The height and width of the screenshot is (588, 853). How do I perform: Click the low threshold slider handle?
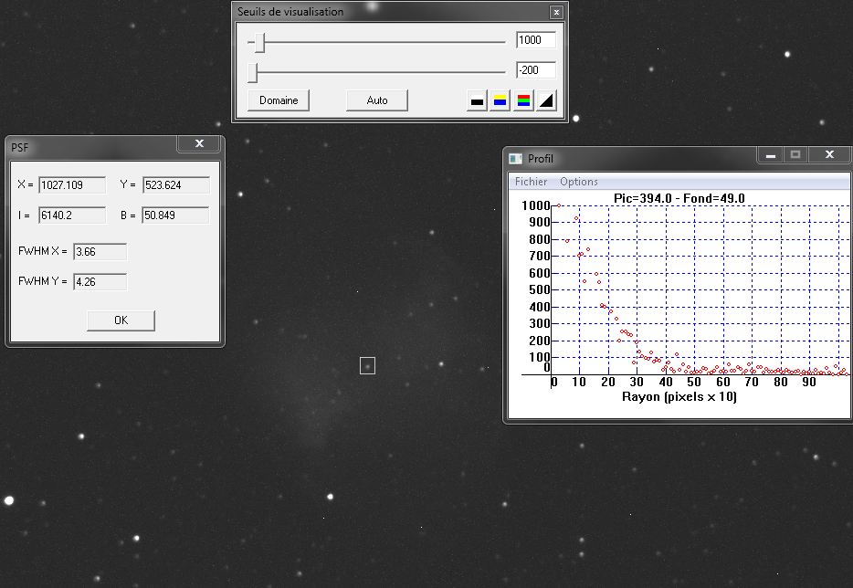point(252,72)
